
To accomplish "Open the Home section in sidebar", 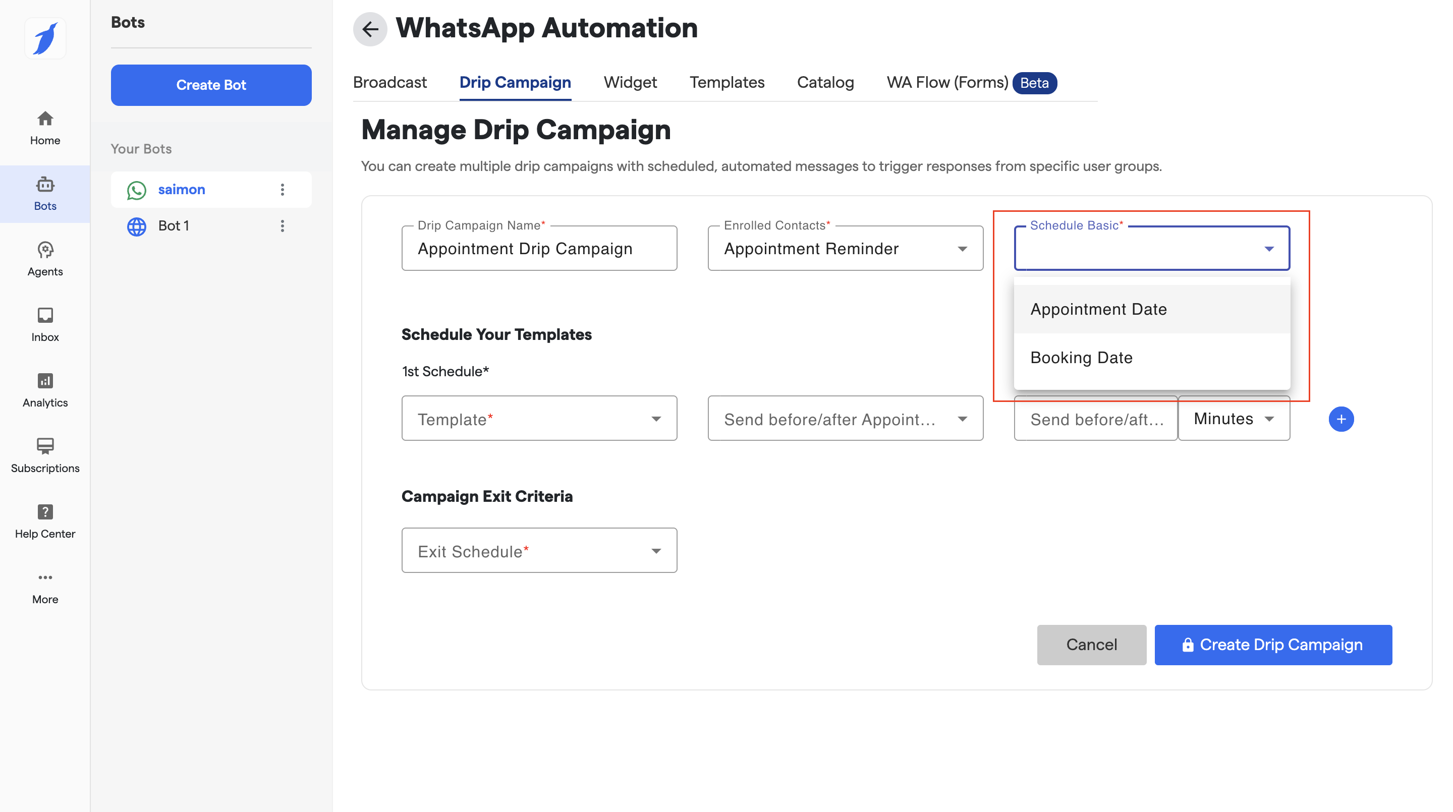I will (45, 128).
